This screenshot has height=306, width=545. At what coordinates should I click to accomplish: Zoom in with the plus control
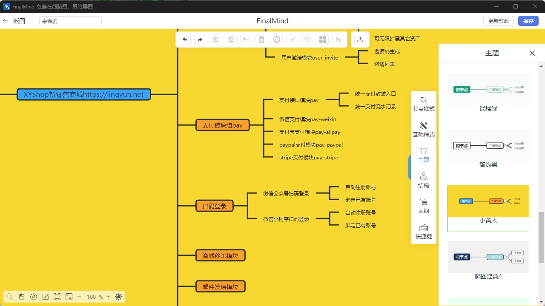click(108, 297)
